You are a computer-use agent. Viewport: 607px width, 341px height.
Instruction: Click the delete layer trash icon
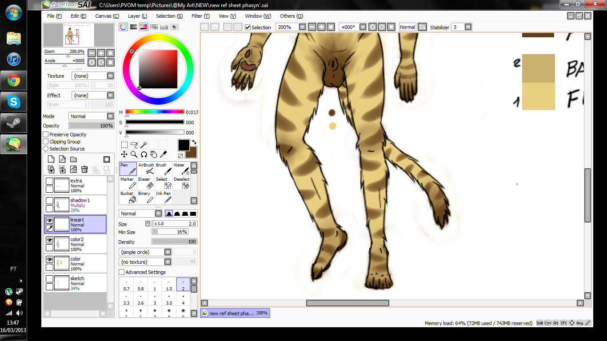pyautogui.click(x=84, y=169)
